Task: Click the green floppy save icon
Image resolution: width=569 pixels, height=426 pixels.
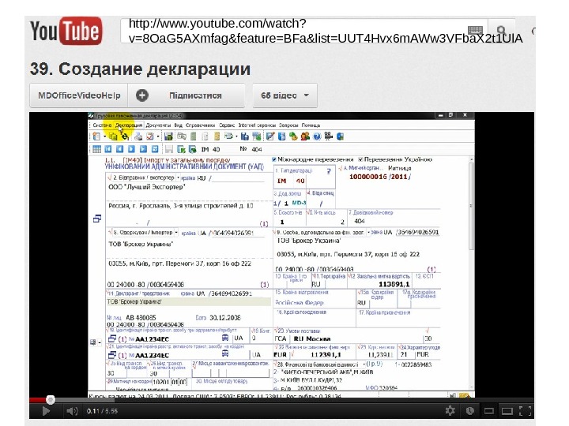Action: pos(168,136)
